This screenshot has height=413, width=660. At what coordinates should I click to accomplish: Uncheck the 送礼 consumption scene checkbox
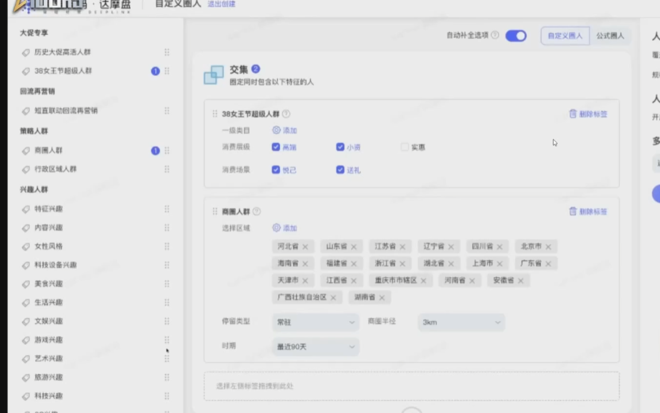[x=340, y=170]
